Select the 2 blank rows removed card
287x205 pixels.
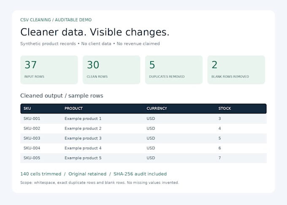pyautogui.click(x=236, y=70)
